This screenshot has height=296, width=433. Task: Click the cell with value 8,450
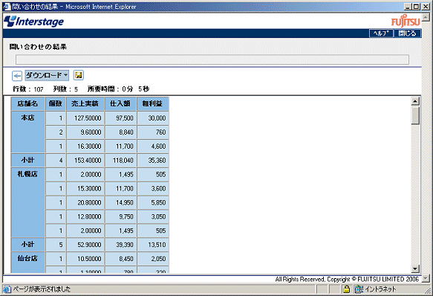click(120, 259)
